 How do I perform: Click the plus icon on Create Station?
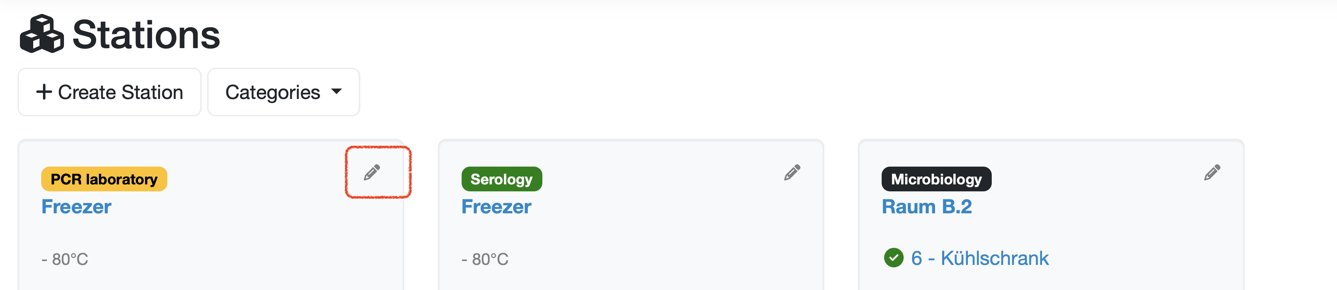[44, 92]
